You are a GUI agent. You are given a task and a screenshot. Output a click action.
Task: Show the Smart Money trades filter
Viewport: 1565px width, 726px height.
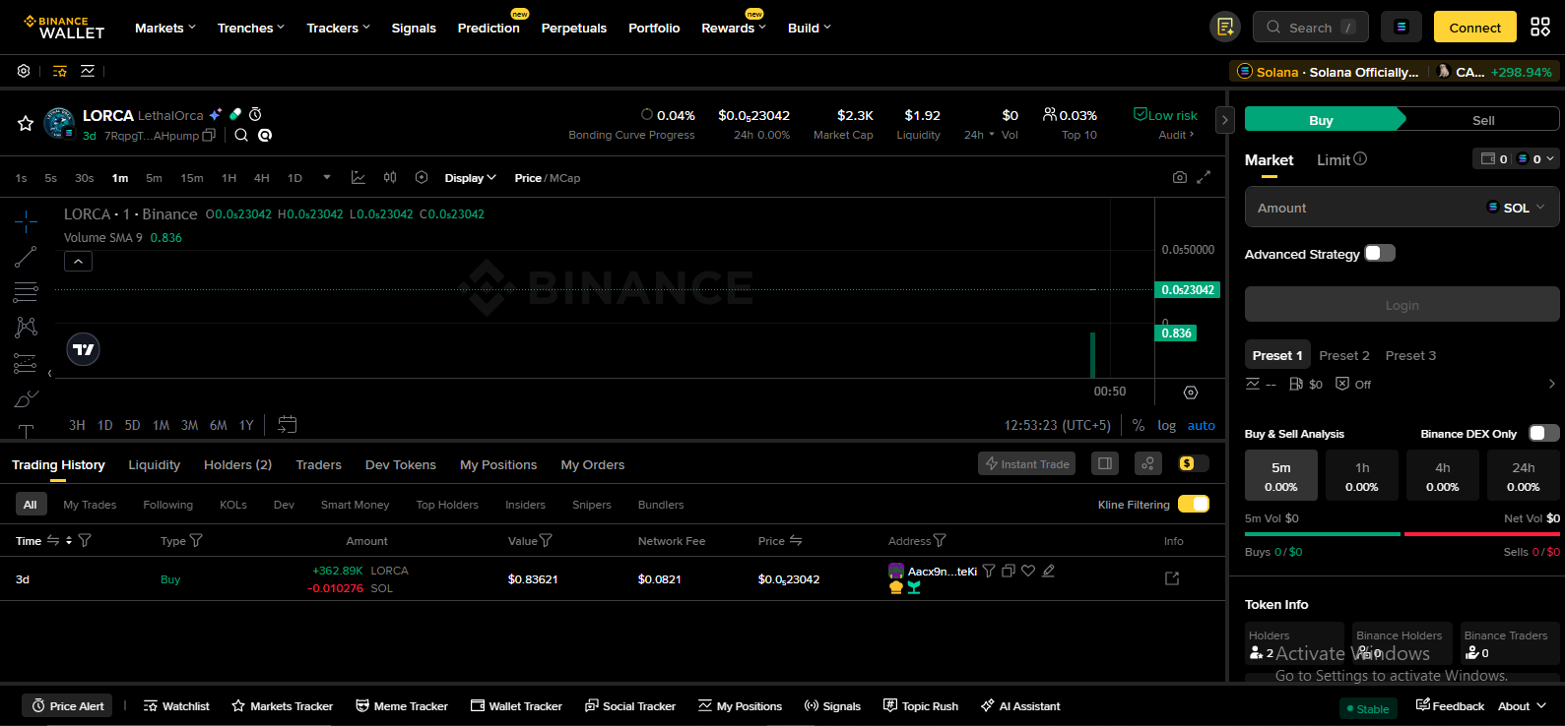tap(356, 505)
